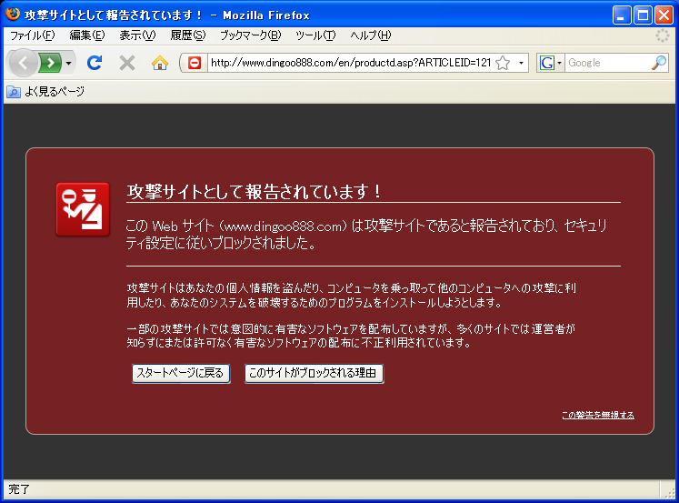Click the red attack-site warning guard icon
The height and width of the screenshot is (503, 679).
click(83, 209)
